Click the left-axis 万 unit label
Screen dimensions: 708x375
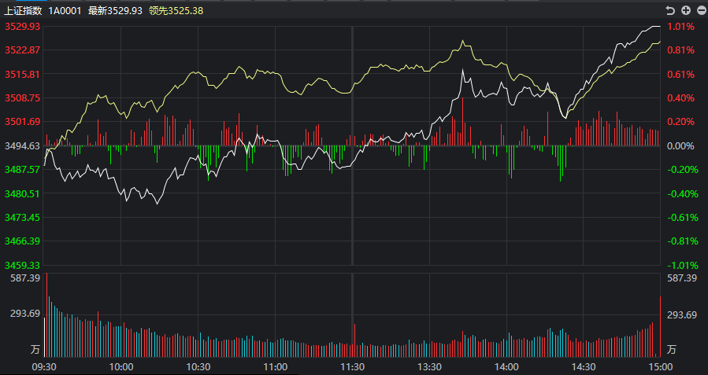pos(35,349)
